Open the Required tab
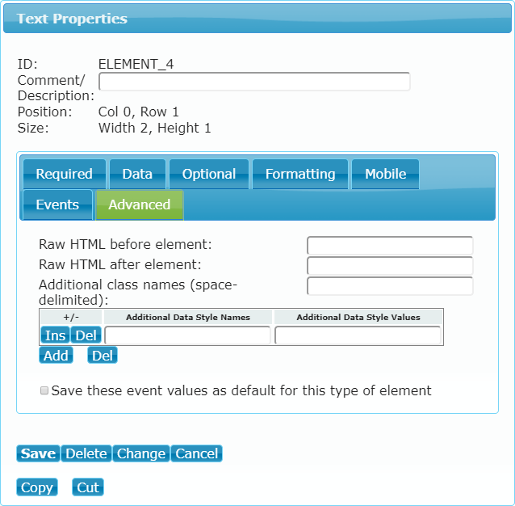This screenshot has width=515, height=506. click(x=65, y=174)
